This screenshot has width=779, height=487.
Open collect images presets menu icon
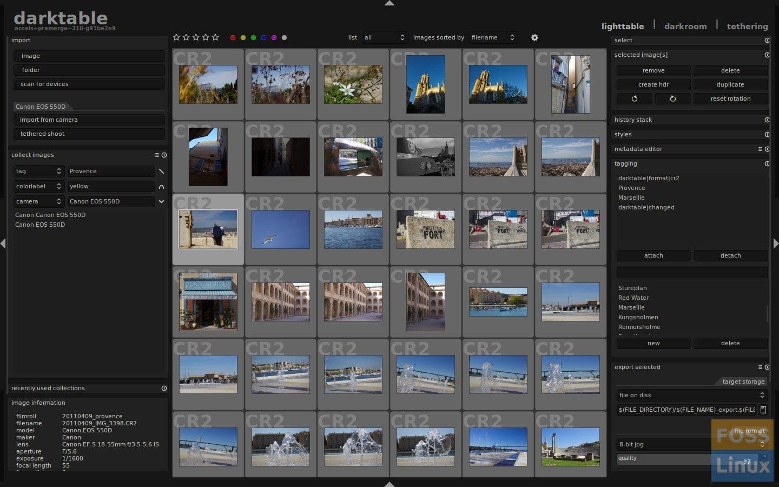(x=157, y=155)
